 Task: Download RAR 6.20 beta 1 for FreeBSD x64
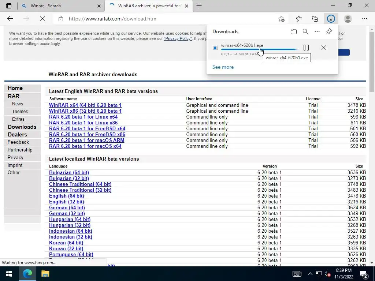87,128
